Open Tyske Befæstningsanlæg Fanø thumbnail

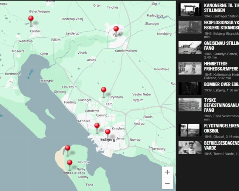(x=190, y=105)
